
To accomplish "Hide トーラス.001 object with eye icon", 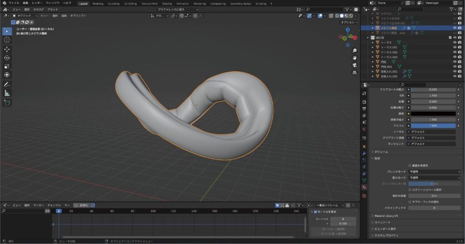I will pyautogui.click(x=455, y=47).
